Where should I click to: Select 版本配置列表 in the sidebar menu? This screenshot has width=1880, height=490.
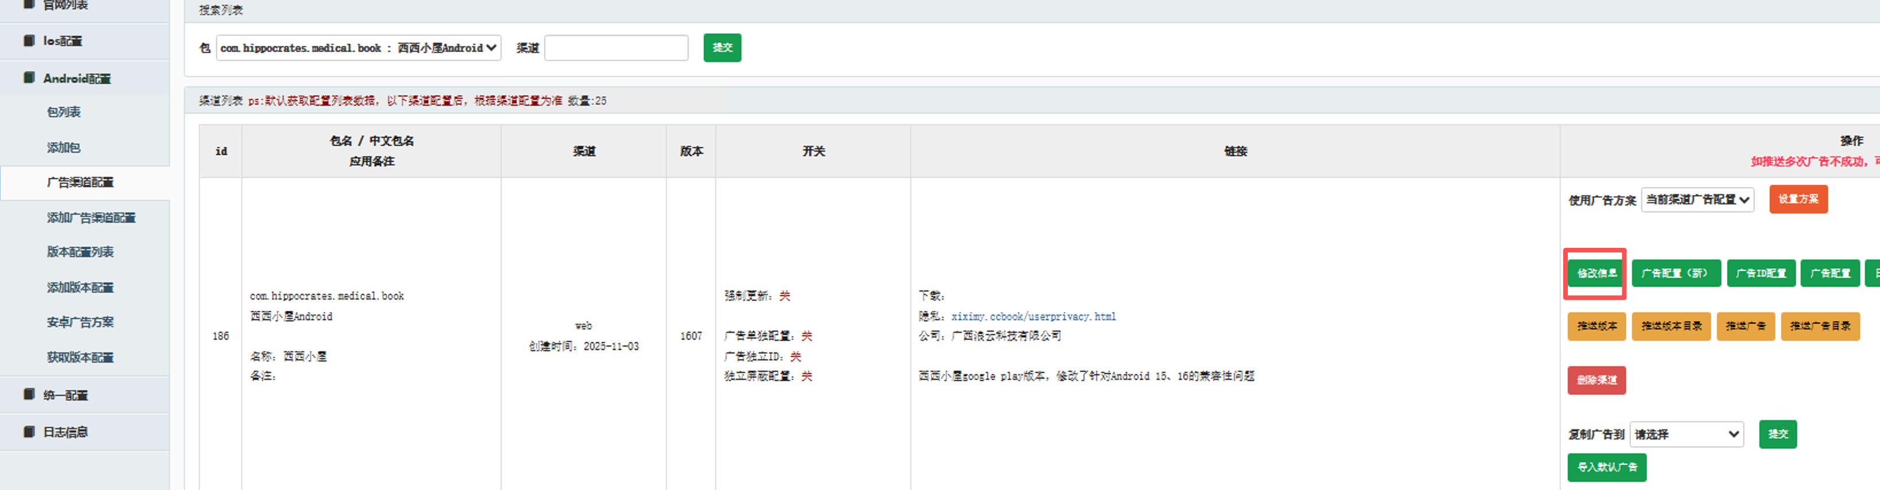(80, 252)
